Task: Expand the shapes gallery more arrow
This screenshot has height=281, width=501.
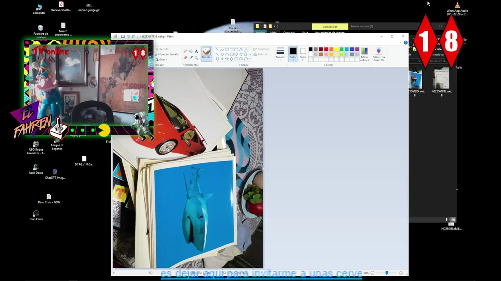Action: click(x=250, y=59)
